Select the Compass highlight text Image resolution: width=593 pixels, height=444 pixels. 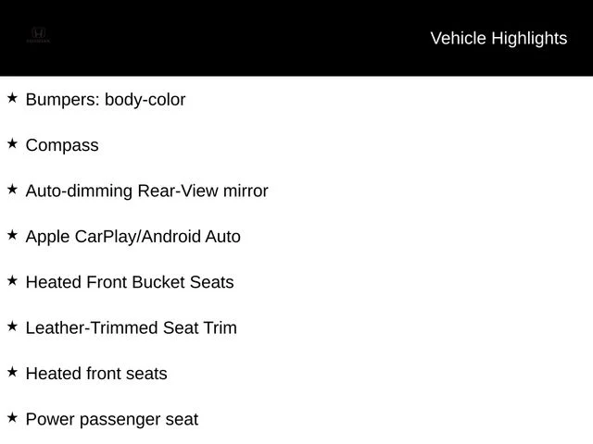point(62,146)
